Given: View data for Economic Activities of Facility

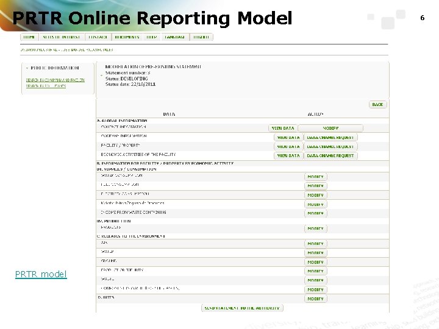Looking at the screenshot, I should pos(288,155).
